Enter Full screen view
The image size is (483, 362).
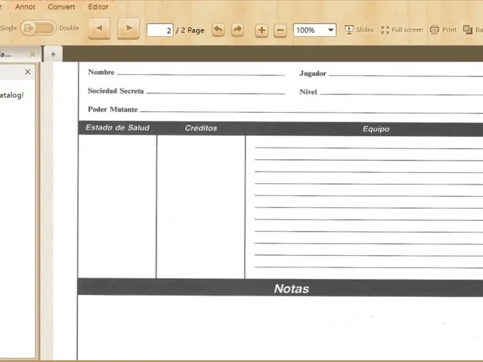pyautogui.click(x=402, y=30)
